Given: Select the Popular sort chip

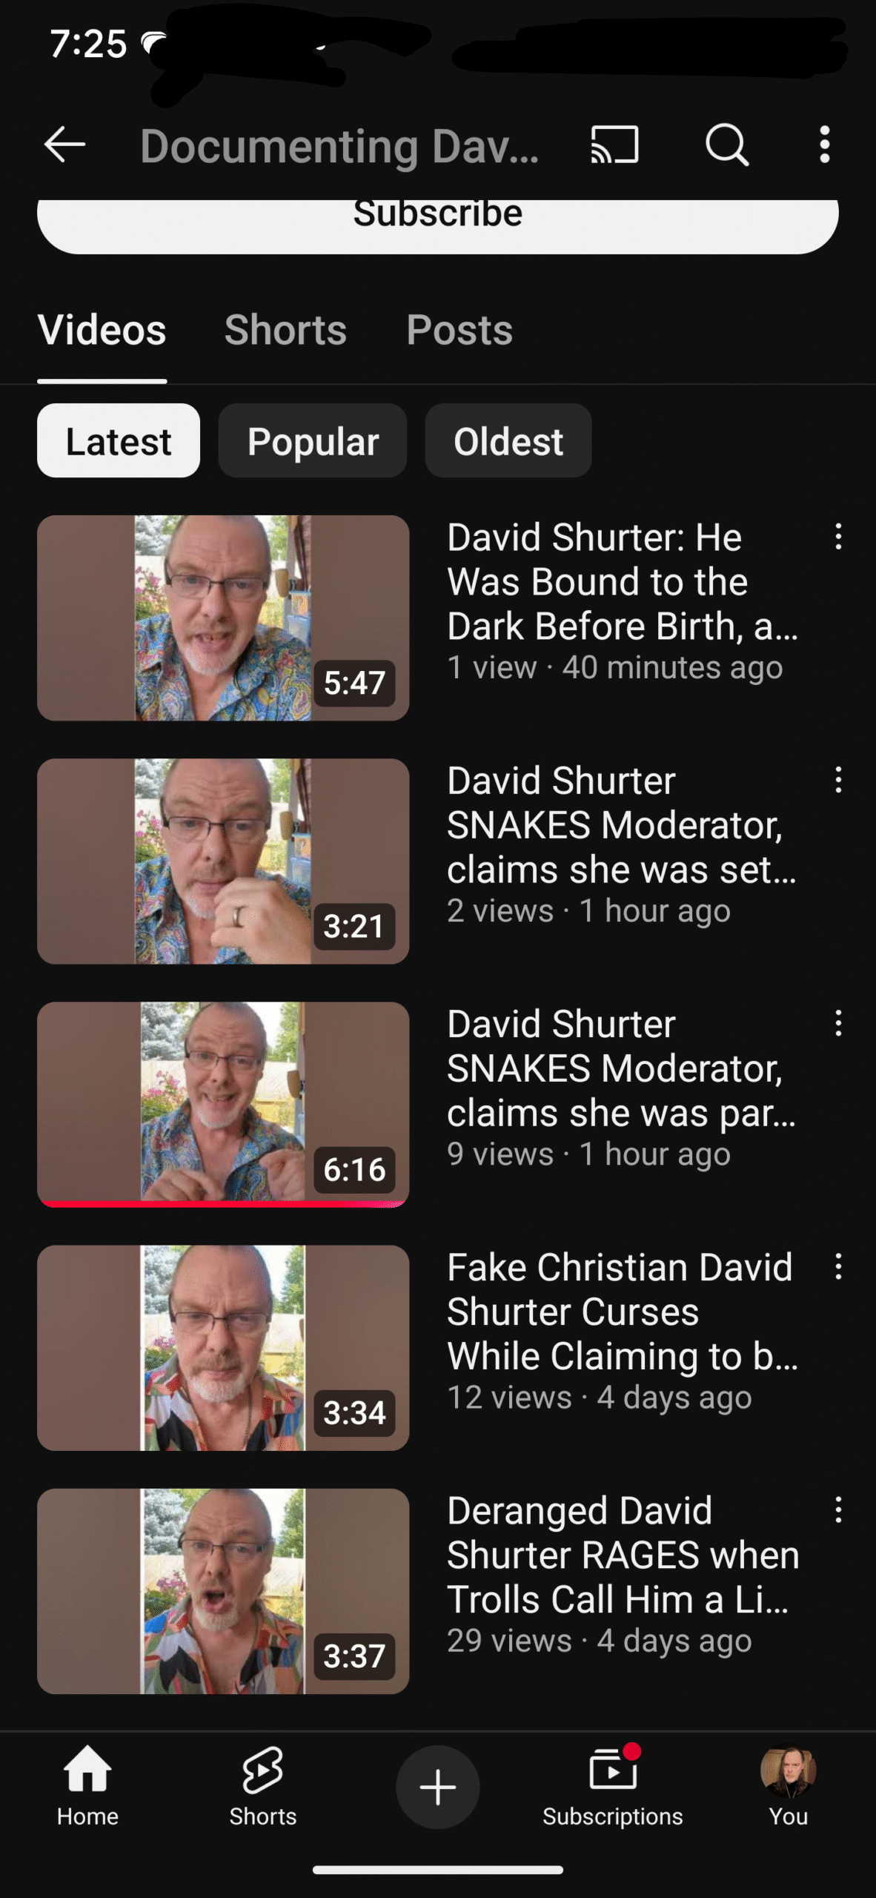Looking at the screenshot, I should click(x=313, y=440).
